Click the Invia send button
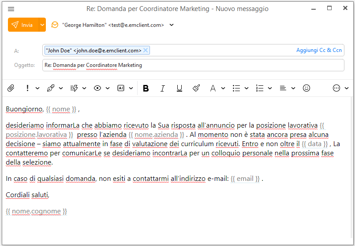The width and height of the screenshot is (355, 246). click(23, 25)
